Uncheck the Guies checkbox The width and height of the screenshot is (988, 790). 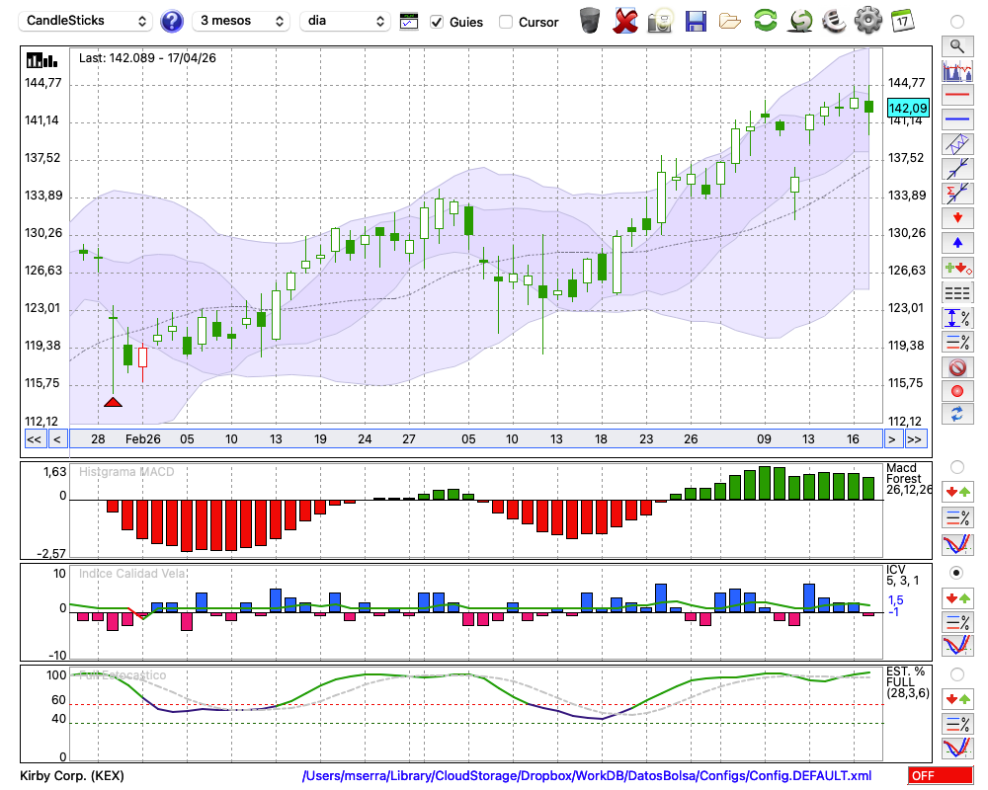point(436,22)
